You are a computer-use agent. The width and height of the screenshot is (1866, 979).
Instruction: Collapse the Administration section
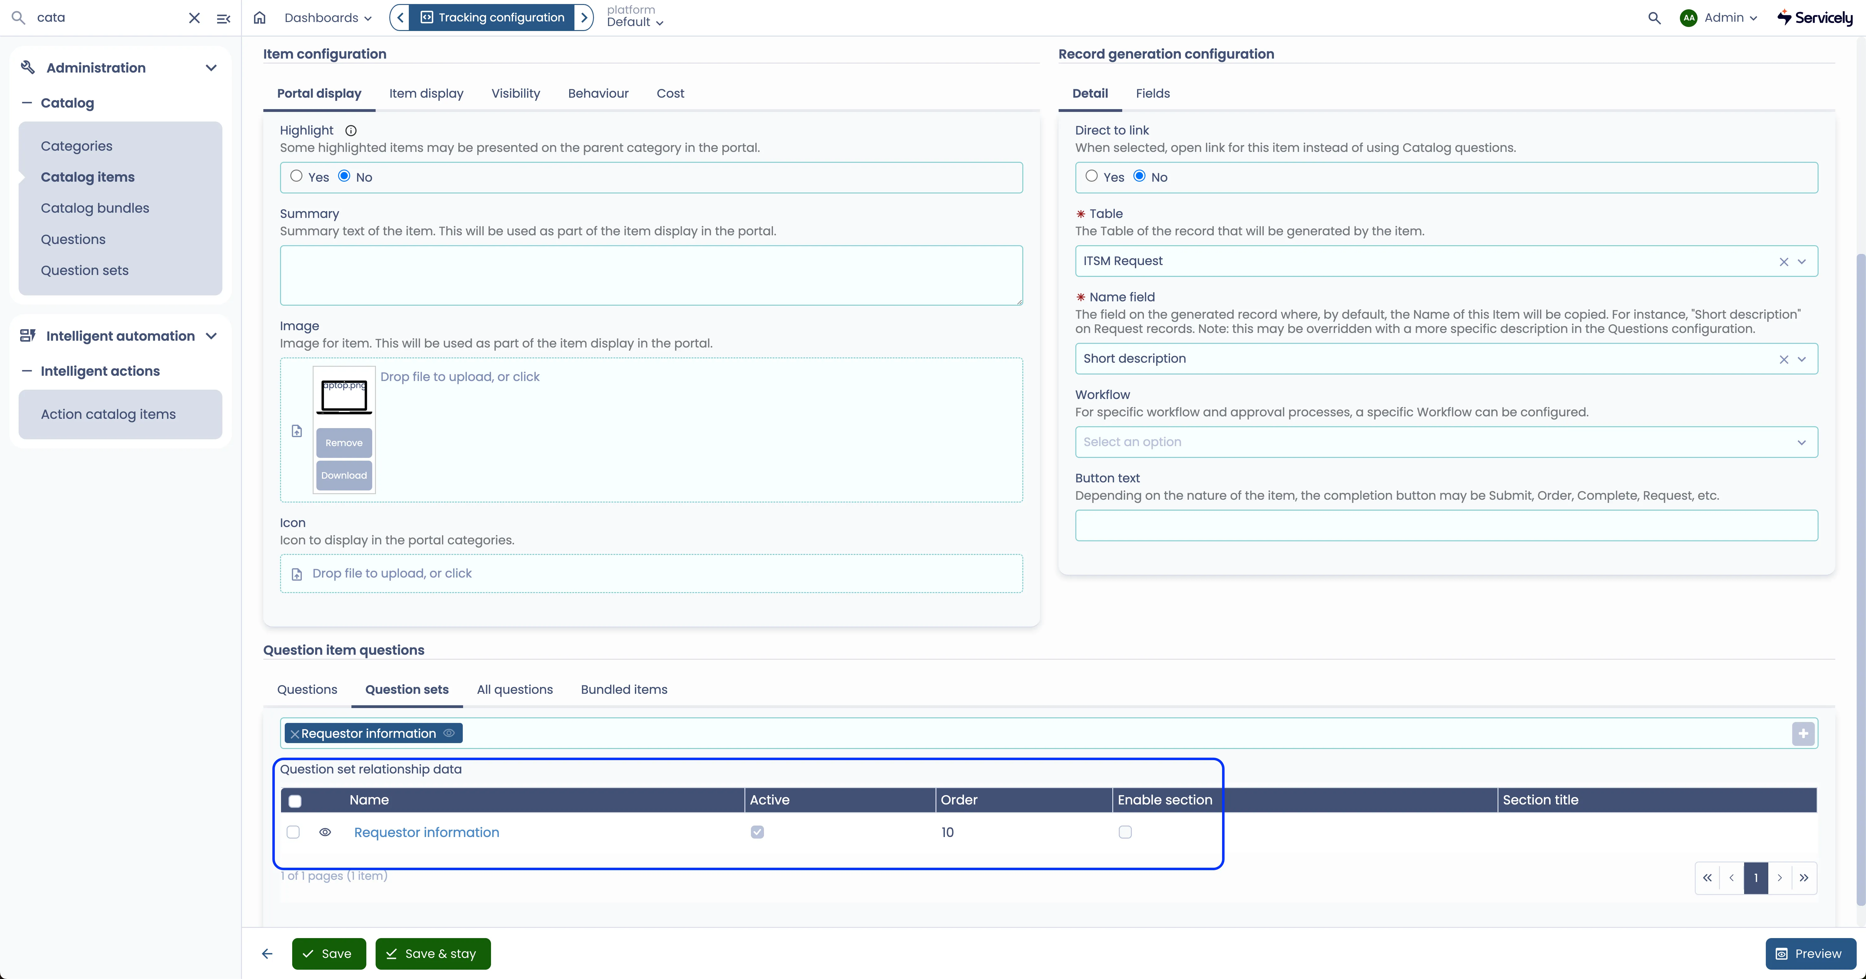click(211, 68)
